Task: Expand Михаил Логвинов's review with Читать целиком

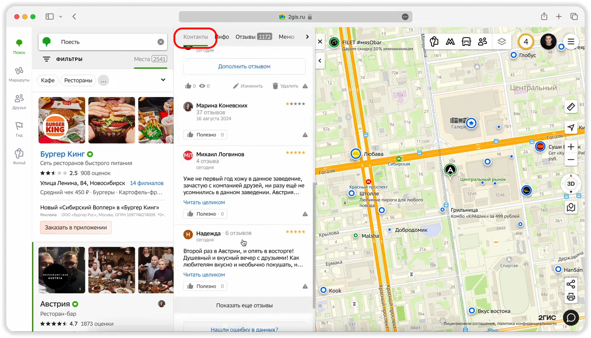Action: pyautogui.click(x=204, y=202)
